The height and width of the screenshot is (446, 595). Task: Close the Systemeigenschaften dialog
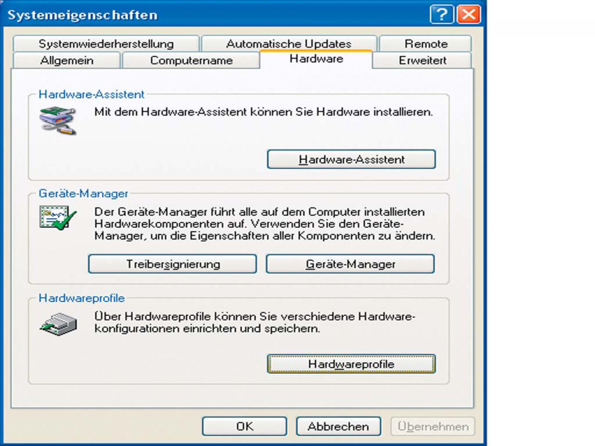coord(469,14)
